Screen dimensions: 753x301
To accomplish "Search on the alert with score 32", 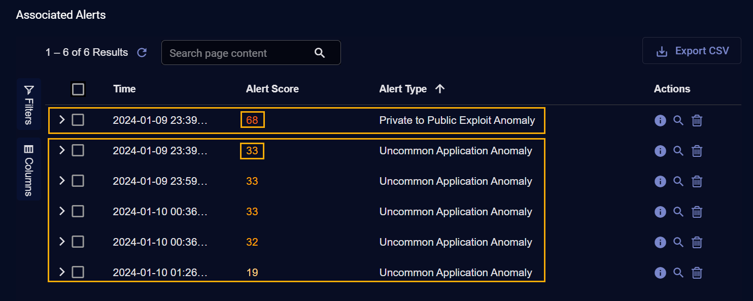I will coord(678,242).
